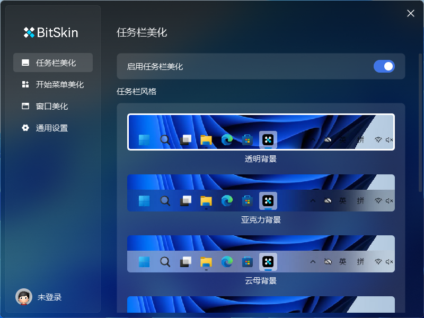Screen dimensions: 424x318
Task: Click the 透明背景 label
Action: point(261,158)
